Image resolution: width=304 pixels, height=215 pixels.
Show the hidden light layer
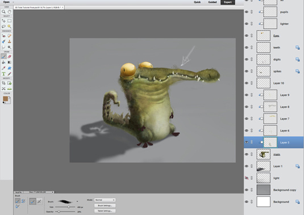pos(247,178)
